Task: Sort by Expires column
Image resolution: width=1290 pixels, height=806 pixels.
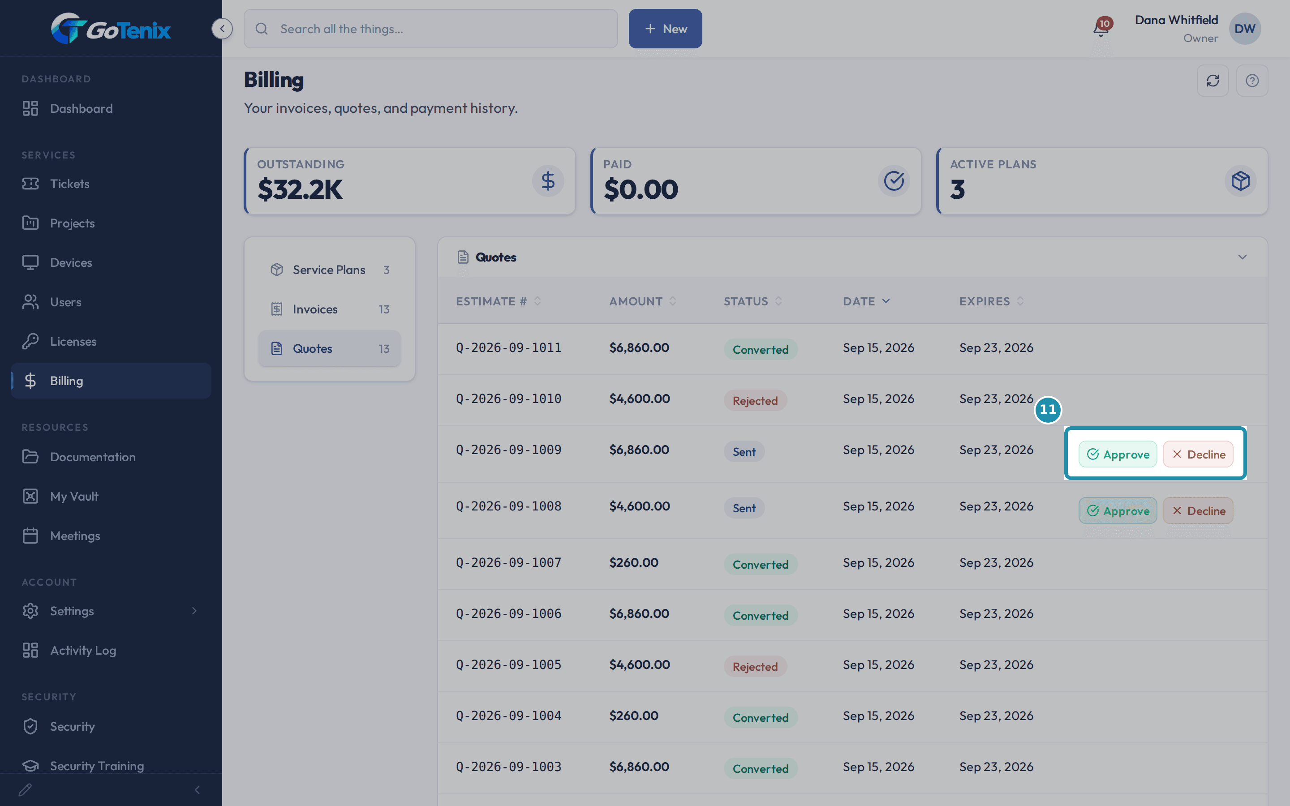Action: [x=992, y=301]
